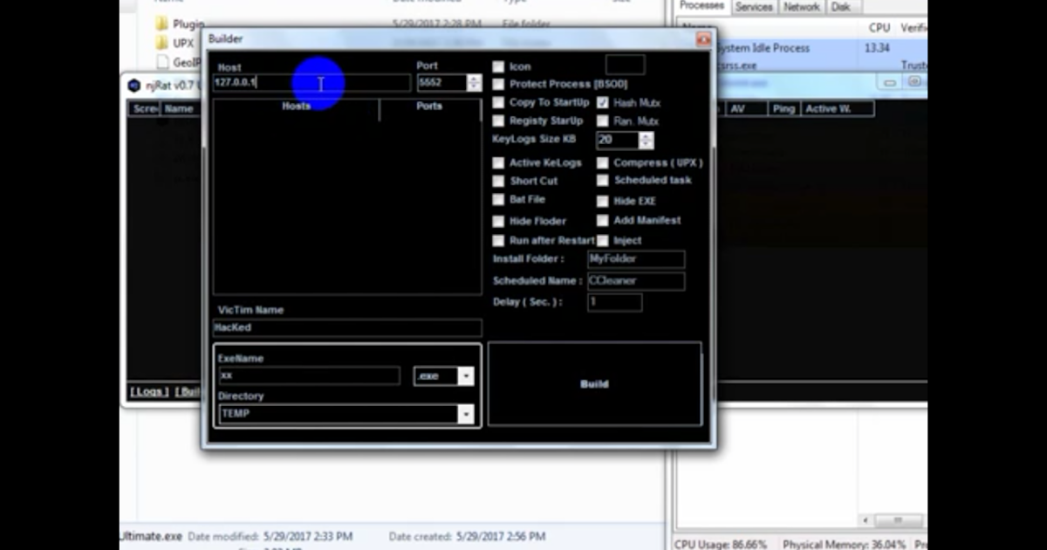Switch to the Services tab

pos(754,7)
